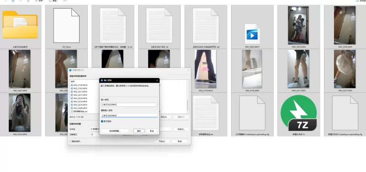This screenshot has width=366, height=172.
Task: Open the three-dots more options menu
Action: [65, 1]
